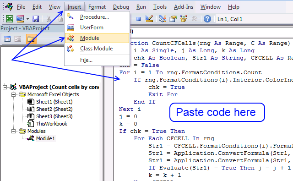Click code line 'chk = True'

(x=167, y=87)
